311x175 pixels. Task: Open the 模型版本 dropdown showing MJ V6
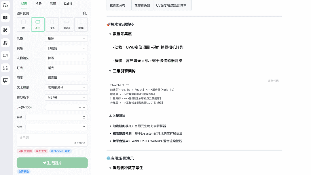pyautogui.click(x=66, y=97)
